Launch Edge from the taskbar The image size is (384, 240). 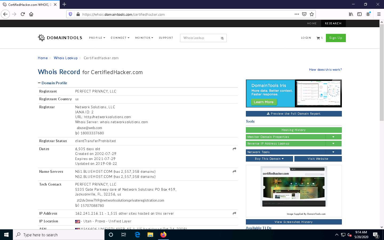point(137,235)
